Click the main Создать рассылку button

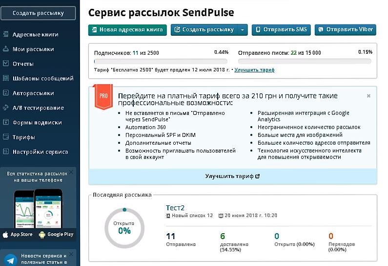pyautogui.click(x=204, y=30)
